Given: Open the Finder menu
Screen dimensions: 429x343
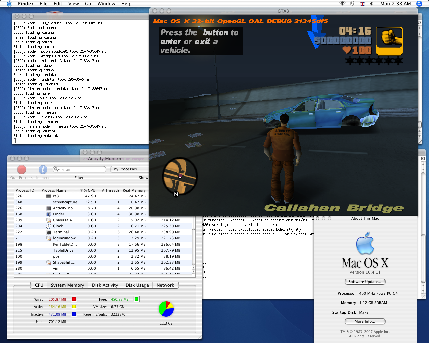Looking at the screenshot, I should tap(26, 4).
